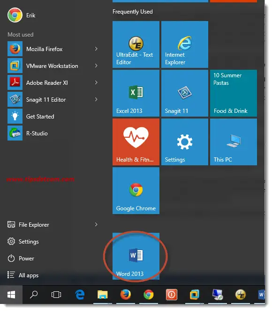Switch to Firefox on the taskbar
This screenshot has height=311, width=272.
126,295
